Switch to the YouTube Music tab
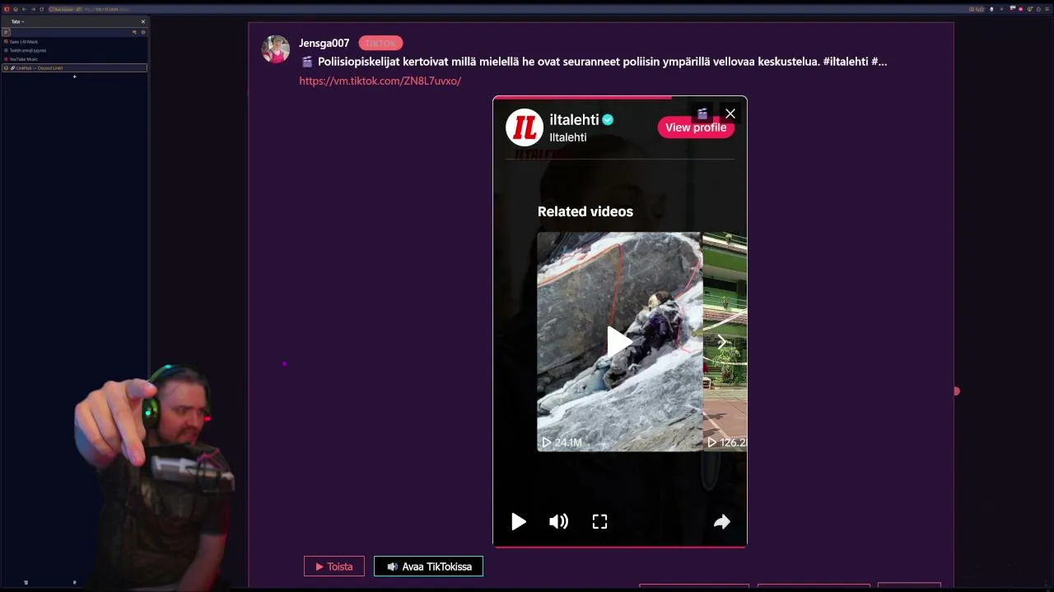Viewport: 1054px width, 592px height. (x=74, y=59)
